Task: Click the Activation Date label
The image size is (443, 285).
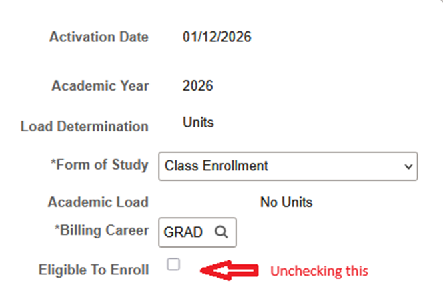Action: click(x=99, y=37)
